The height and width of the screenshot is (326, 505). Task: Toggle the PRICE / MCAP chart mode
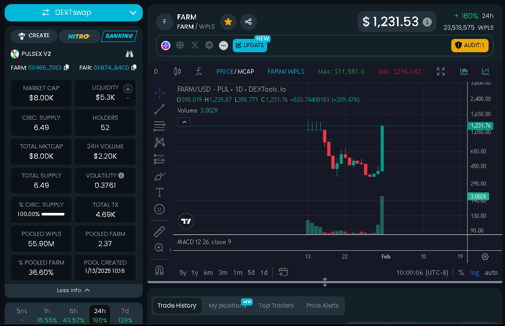pos(235,72)
